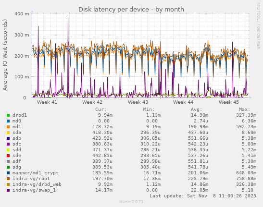This screenshot has height=207, width=263.
Task: Select the 'md0' device name
Action: (17, 121)
